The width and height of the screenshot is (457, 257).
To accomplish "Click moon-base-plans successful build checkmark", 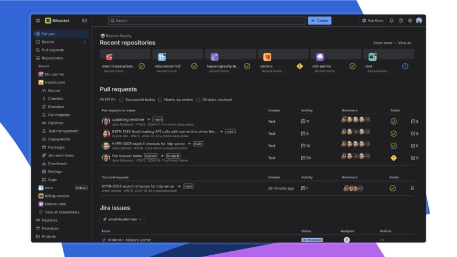I will click(x=142, y=66).
